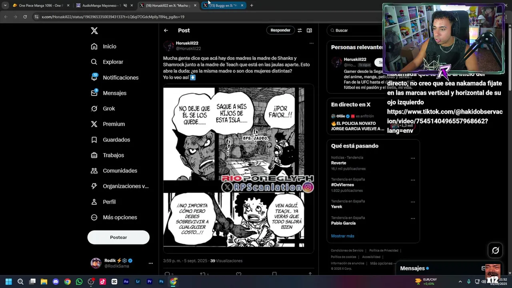
Task: Bookmark the post with the bookmark icon
Action: click(274, 274)
